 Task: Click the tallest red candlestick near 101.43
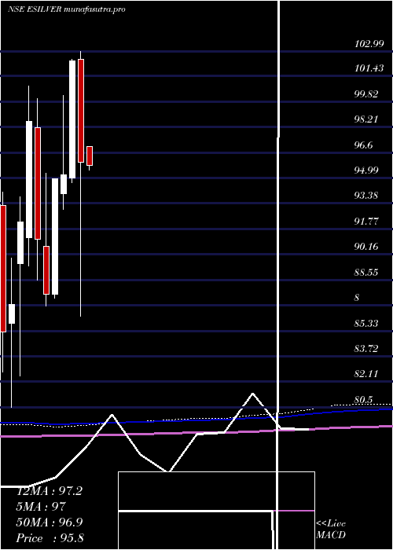pos(81,111)
